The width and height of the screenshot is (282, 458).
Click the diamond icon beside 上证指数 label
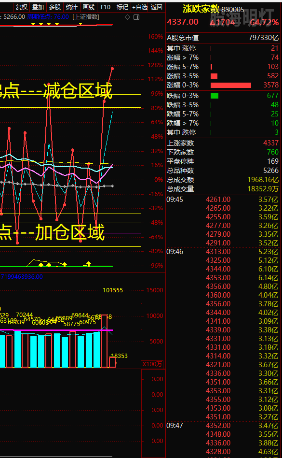(x=127, y=17)
